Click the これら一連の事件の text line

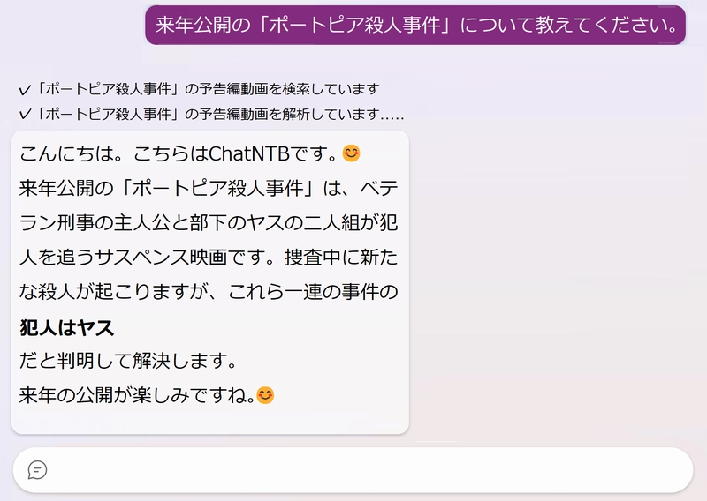pos(313,292)
